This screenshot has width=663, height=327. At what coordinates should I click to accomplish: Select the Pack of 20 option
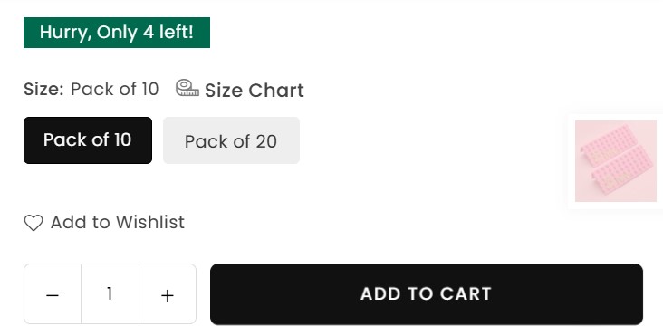click(x=231, y=140)
